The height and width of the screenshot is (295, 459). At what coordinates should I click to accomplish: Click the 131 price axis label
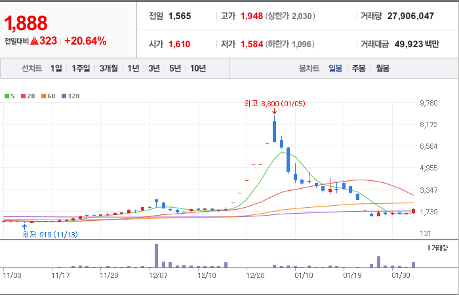(x=426, y=233)
